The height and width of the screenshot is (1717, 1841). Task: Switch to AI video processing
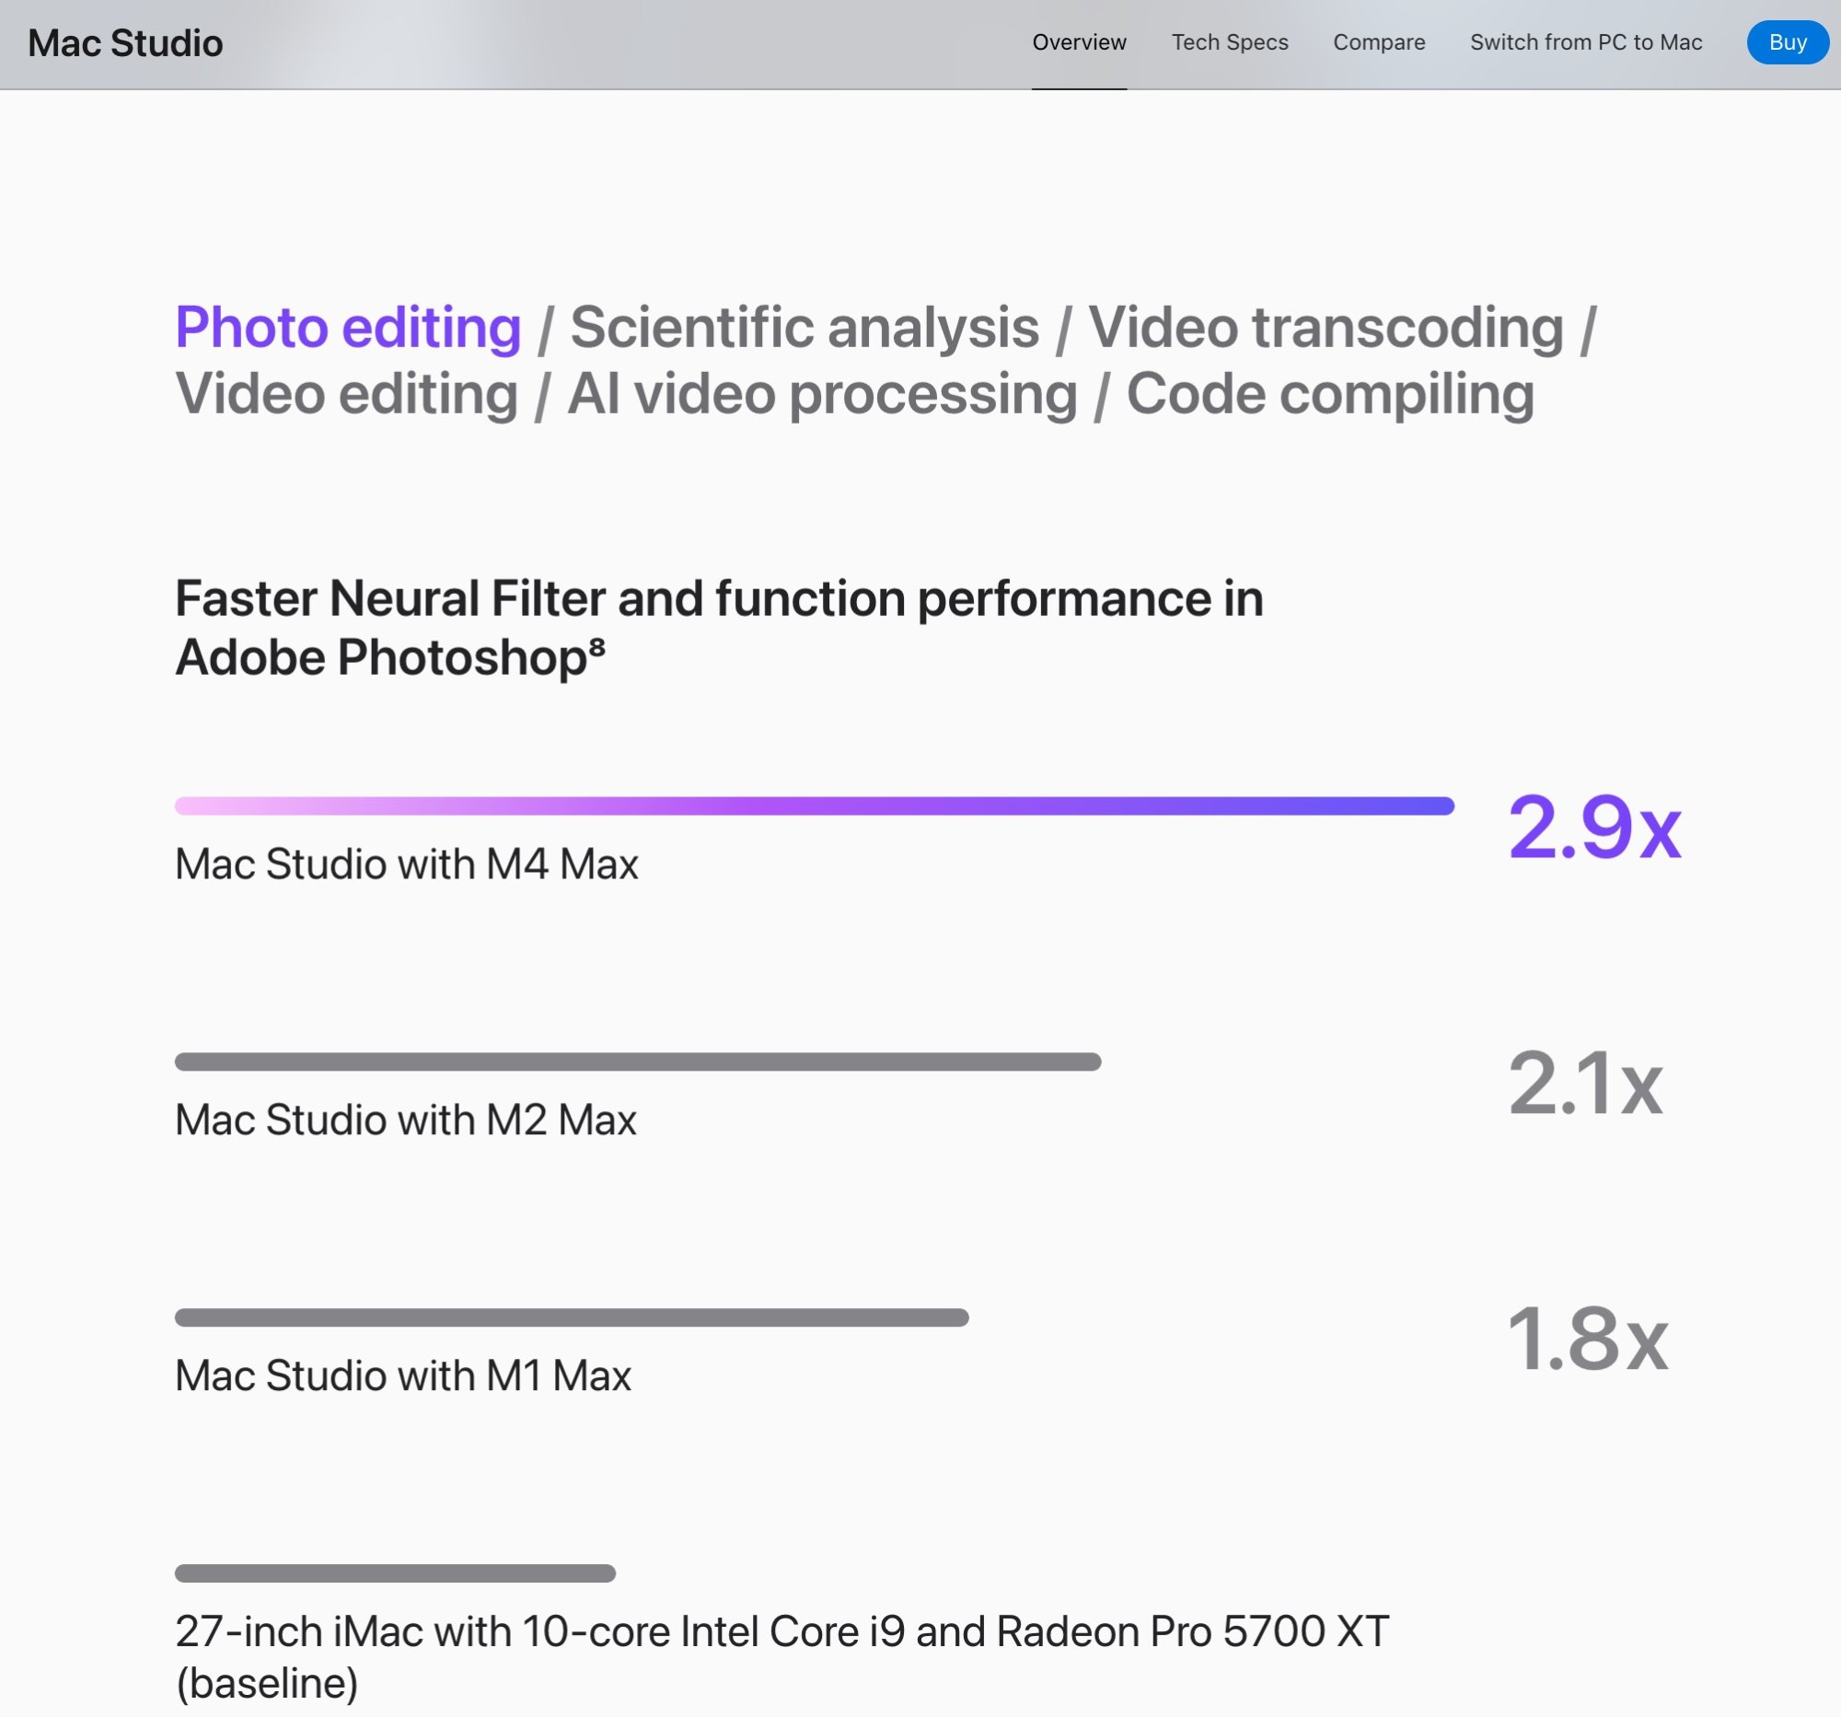(822, 395)
